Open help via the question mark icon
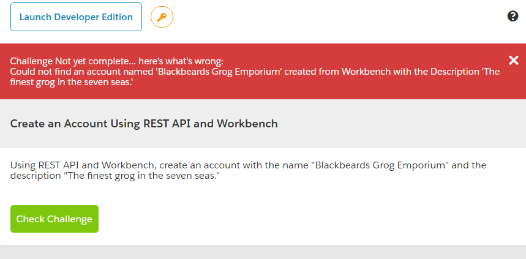 coord(513,16)
